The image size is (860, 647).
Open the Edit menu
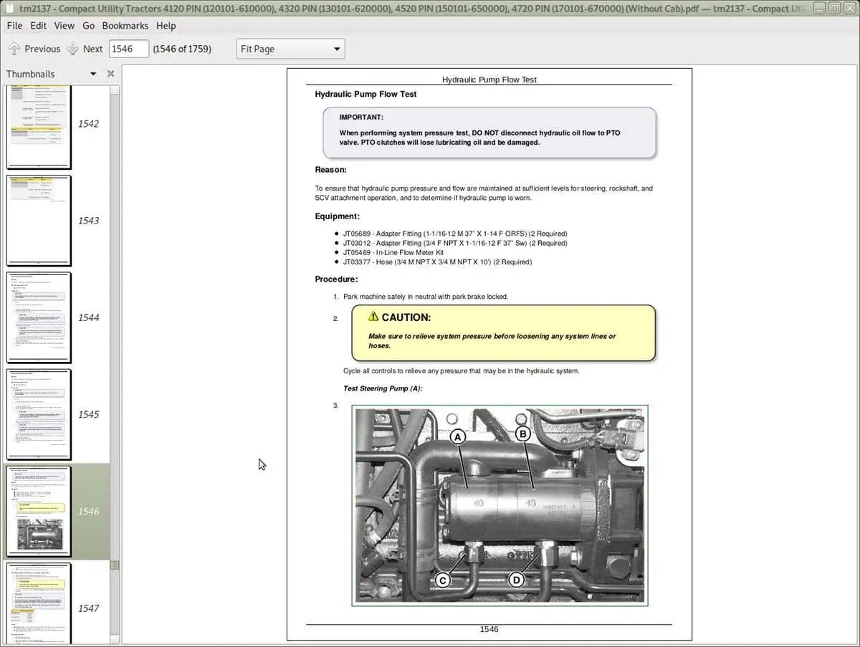(38, 25)
